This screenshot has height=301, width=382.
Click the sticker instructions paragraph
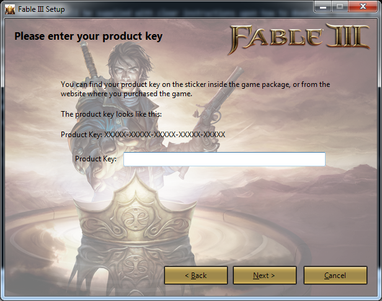pos(195,89)
